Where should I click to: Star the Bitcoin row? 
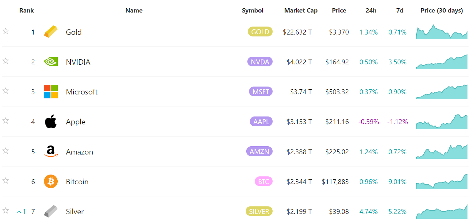click(6, 181)
